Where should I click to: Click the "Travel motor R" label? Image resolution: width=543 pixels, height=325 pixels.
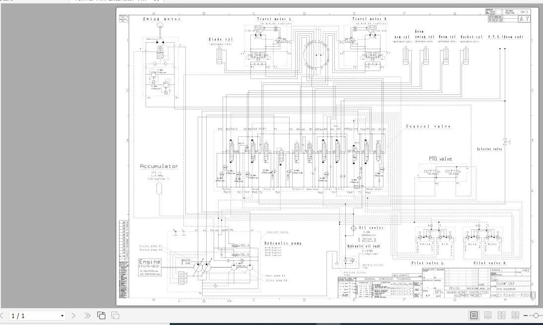370,19
